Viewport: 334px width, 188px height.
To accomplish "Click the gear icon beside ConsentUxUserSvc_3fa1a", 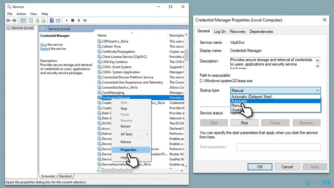I will (x=99, y=87).
